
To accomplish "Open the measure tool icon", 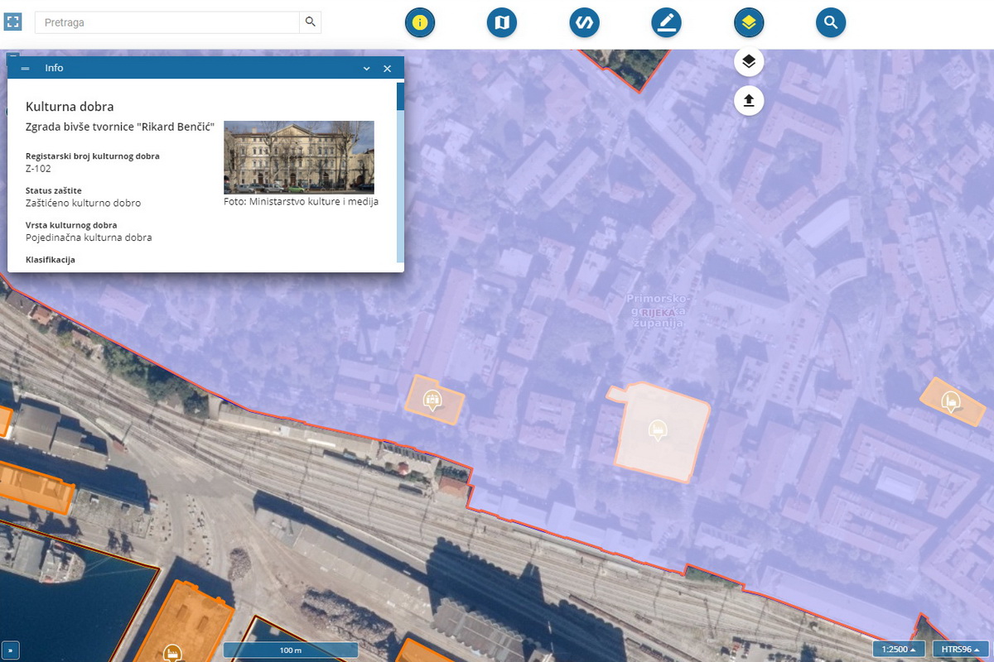I will (x=584, y=22).
